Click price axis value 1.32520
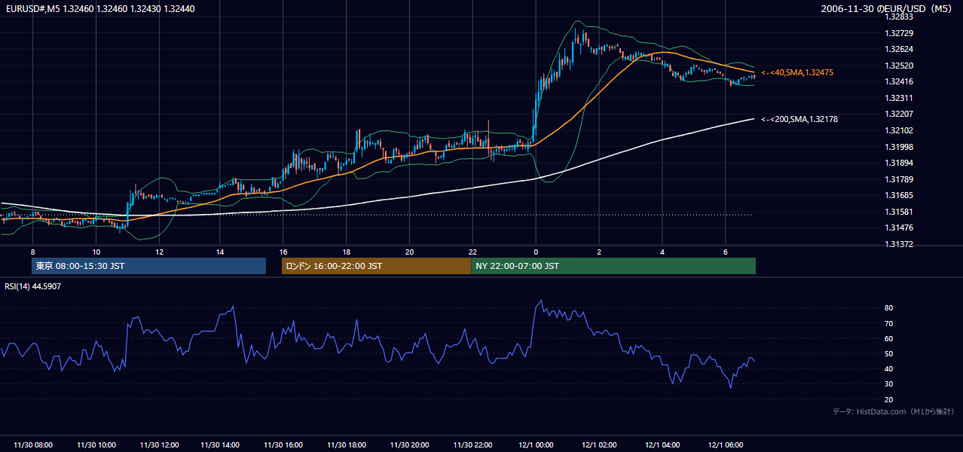The image size is (963, 452). [x=900, y=66]
